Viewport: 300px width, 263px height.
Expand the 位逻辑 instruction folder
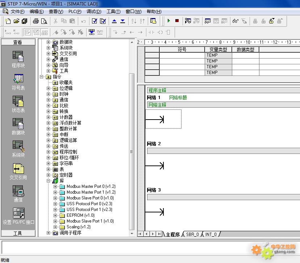click(x=49, y=88)
